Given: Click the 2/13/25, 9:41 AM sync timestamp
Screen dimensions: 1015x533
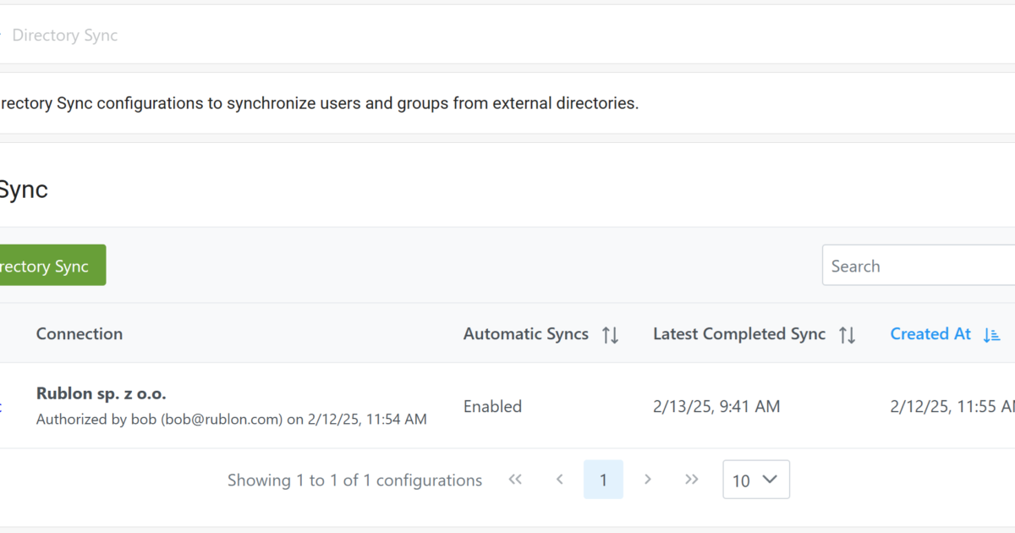Looking at the screenshot, I should 716,407.
